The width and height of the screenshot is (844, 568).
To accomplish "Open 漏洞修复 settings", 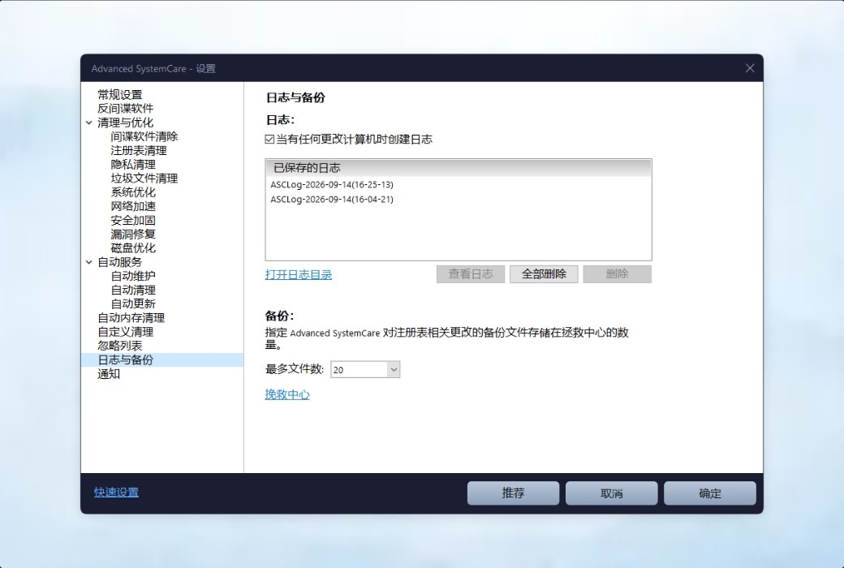I will tap(133, 235).
